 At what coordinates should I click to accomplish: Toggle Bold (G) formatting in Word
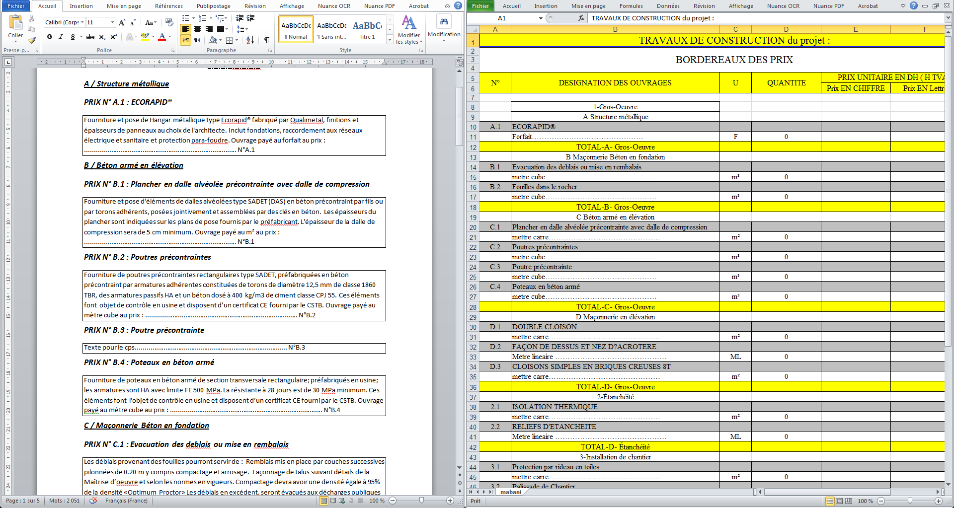pos(49,37)
